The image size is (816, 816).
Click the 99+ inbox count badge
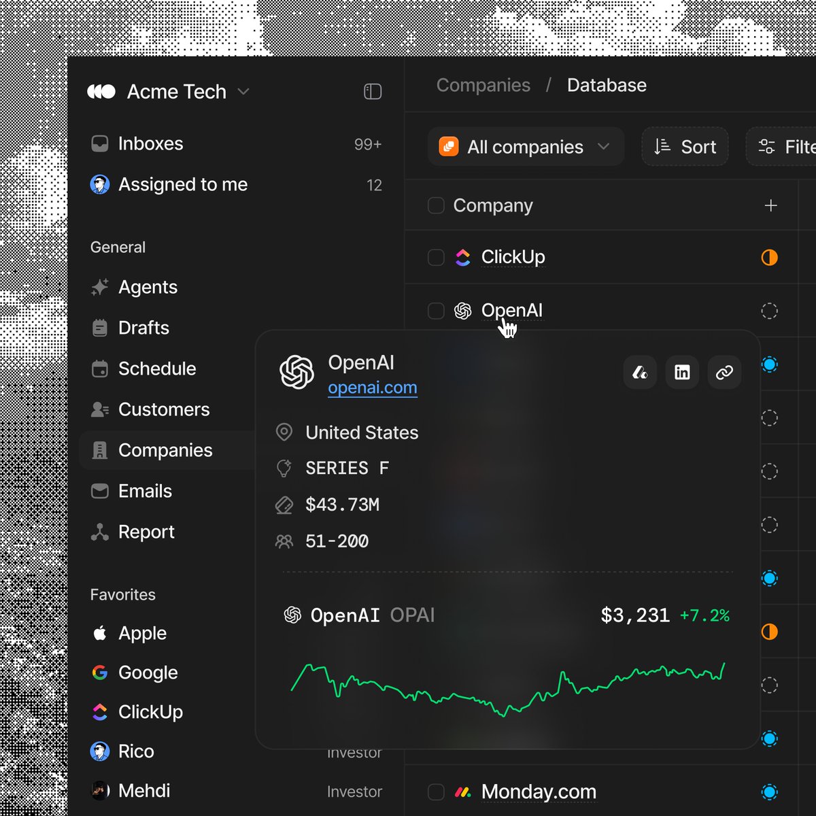(368, 144)
